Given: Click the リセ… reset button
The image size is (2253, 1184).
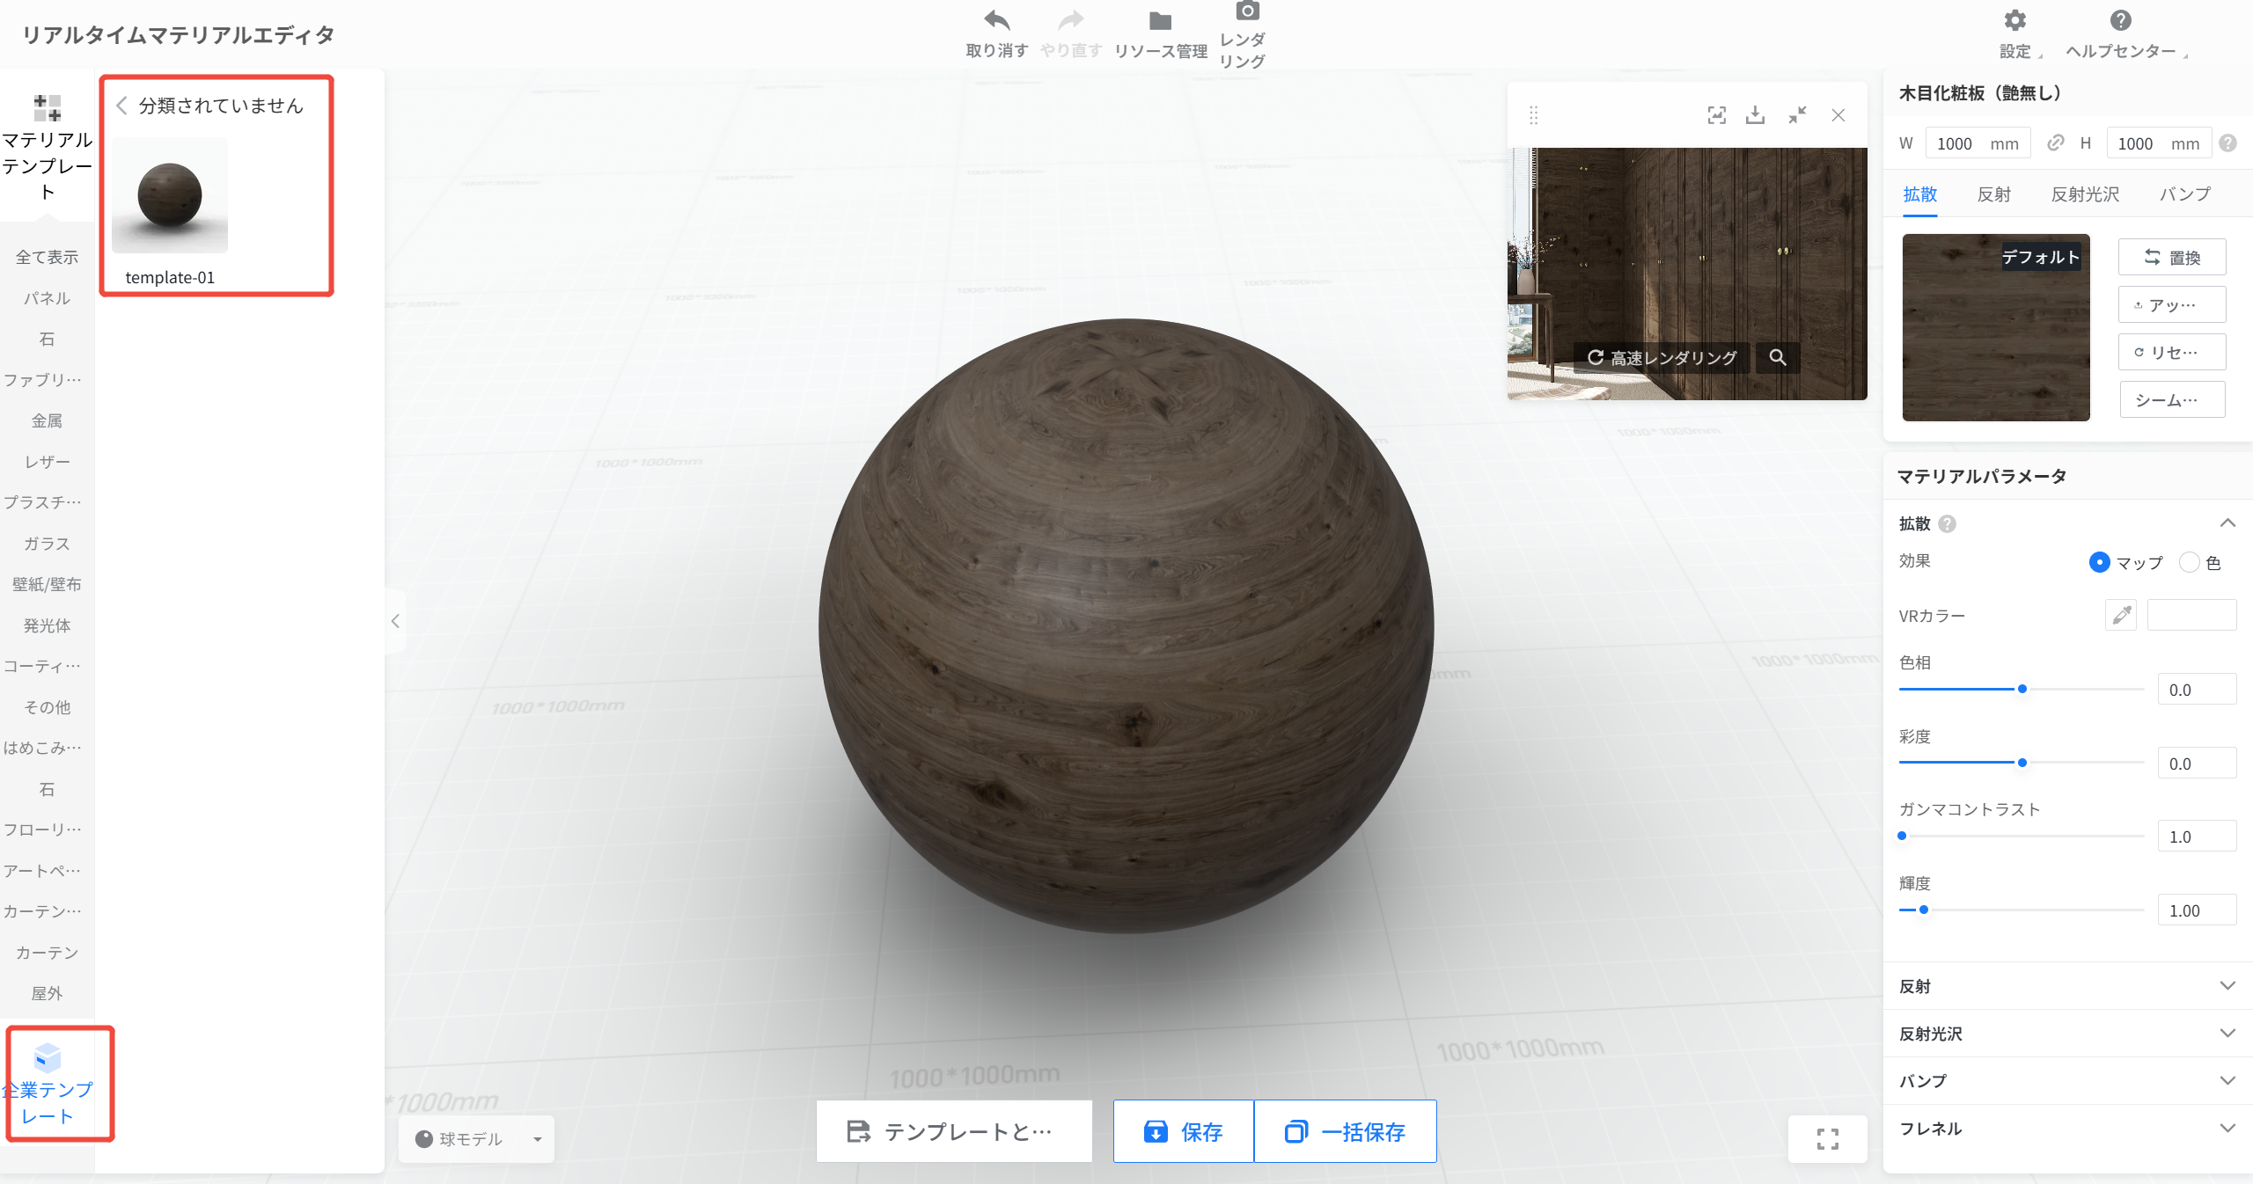Looking at the screenshot, I should click(x=2172, y=352).
